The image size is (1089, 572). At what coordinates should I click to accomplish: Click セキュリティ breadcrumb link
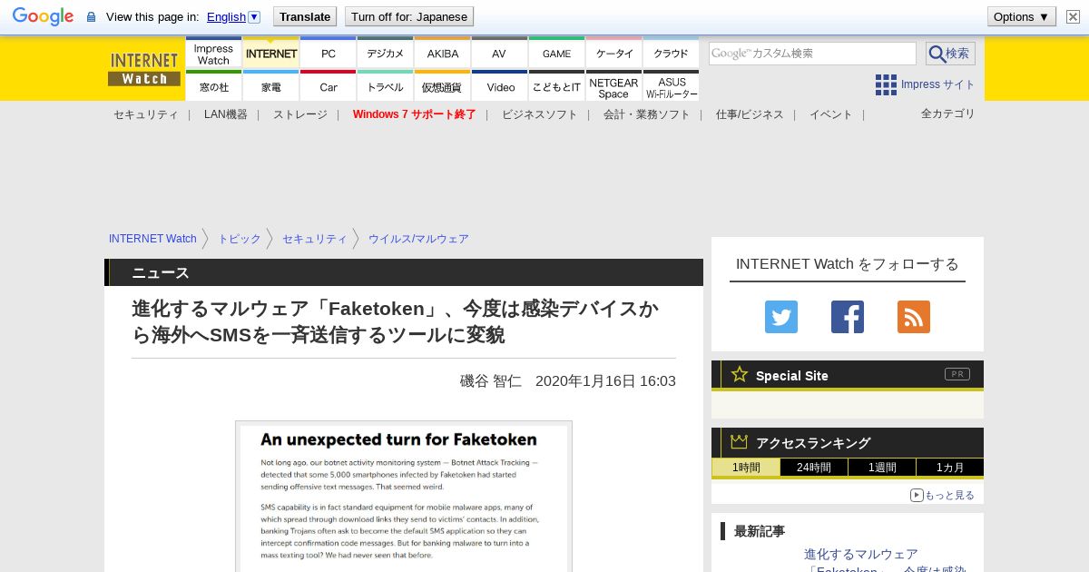tap(315, 239)
